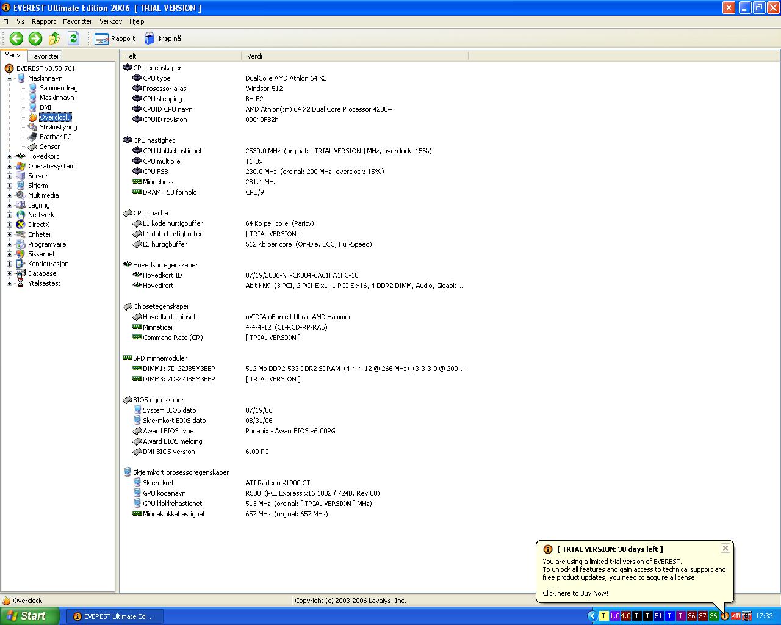Click the EVEREST Ultimate Edition taskbar button
This screenshot has width=781, height=625.
113,616
